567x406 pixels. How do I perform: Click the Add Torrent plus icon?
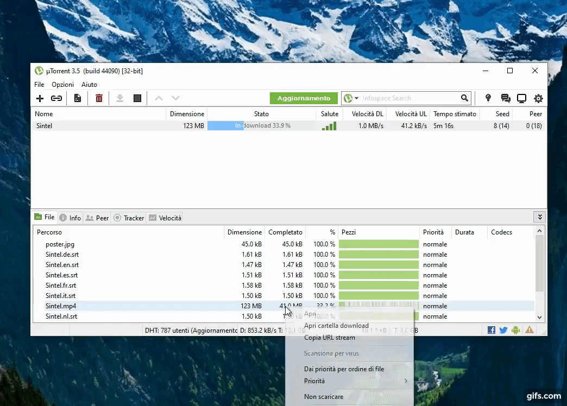[40, 98]
